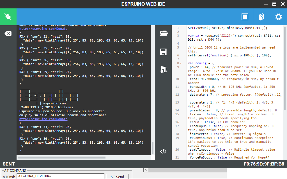This screenshot has width=287, height=179.
Task: Click the 'var config = {' line
Action: (201, 63)
